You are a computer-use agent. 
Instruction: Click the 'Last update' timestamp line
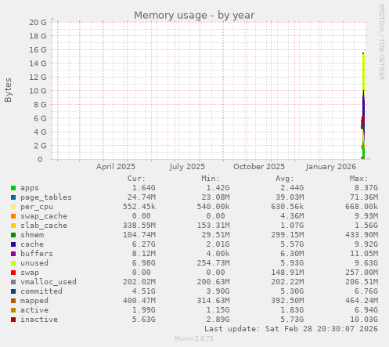(x=291, y=329)
